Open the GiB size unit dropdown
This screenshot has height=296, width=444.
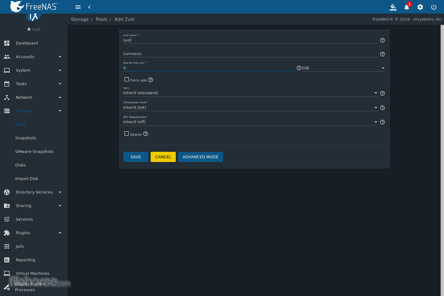pyautogui.click(x=343, y=68)
